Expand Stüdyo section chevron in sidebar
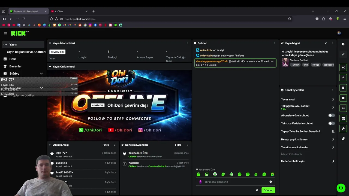The image size is (349, 196). point(41,73)
